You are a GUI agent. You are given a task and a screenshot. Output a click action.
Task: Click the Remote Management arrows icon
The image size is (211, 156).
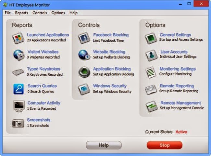click(x=152, y=106)
